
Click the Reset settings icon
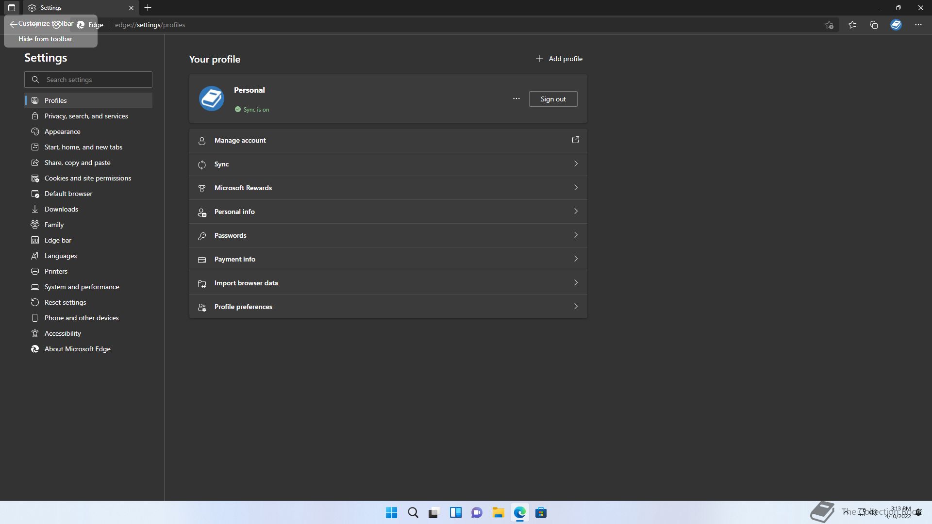35,302
